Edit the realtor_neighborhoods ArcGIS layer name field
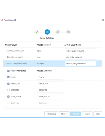This screenshot has width=105, height=136. coord(80,64)
